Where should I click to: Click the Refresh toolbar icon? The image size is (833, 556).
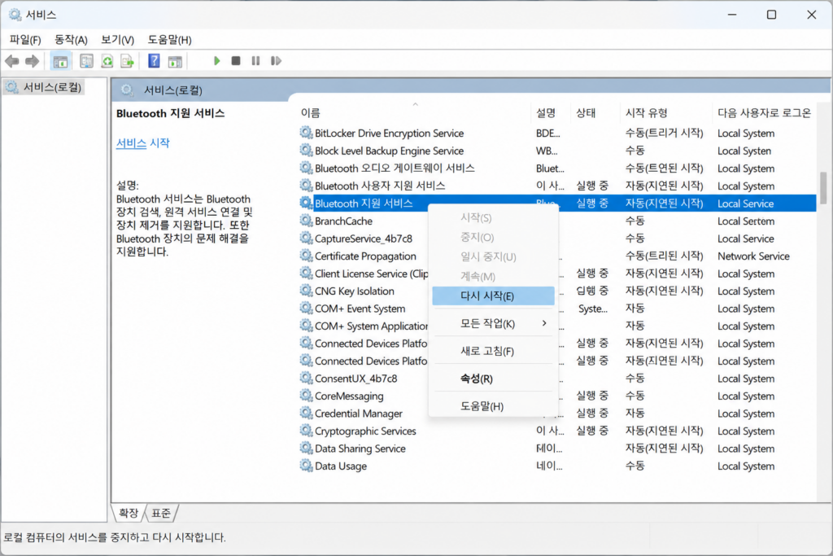107,61
